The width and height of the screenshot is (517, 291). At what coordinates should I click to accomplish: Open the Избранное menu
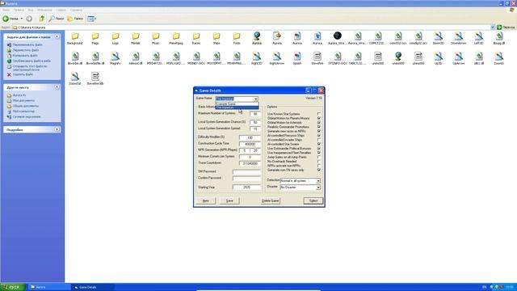(44, 11)
